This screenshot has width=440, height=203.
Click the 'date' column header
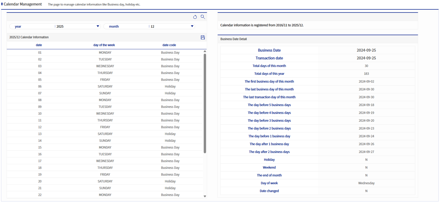[39, 45]
